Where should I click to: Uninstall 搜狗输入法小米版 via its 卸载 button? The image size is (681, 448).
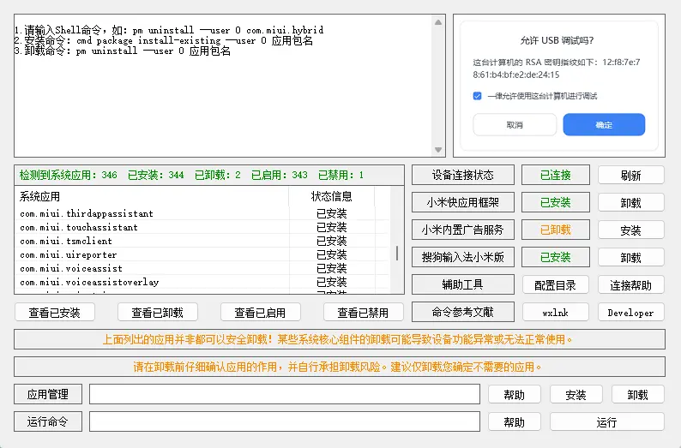click(631, 258)
